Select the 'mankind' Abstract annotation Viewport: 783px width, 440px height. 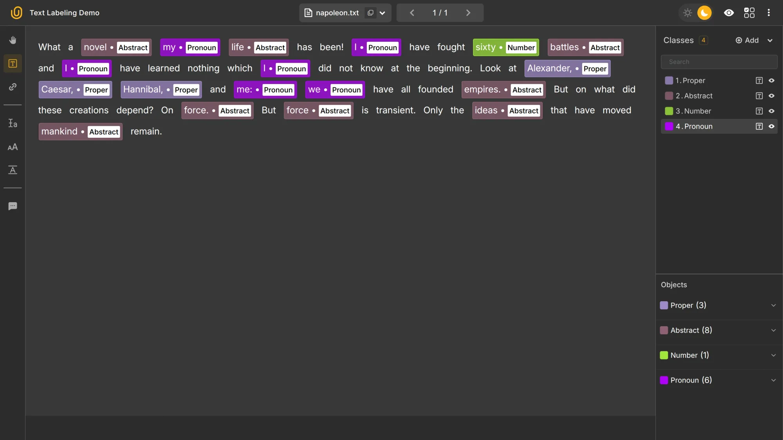pyautogui.click(x=80, y=132)
